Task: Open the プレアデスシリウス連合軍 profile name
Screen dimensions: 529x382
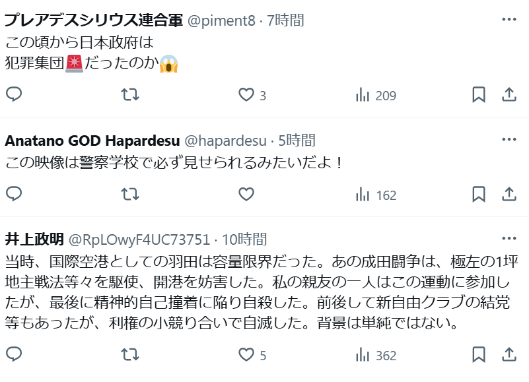Action: click(94, 20)
